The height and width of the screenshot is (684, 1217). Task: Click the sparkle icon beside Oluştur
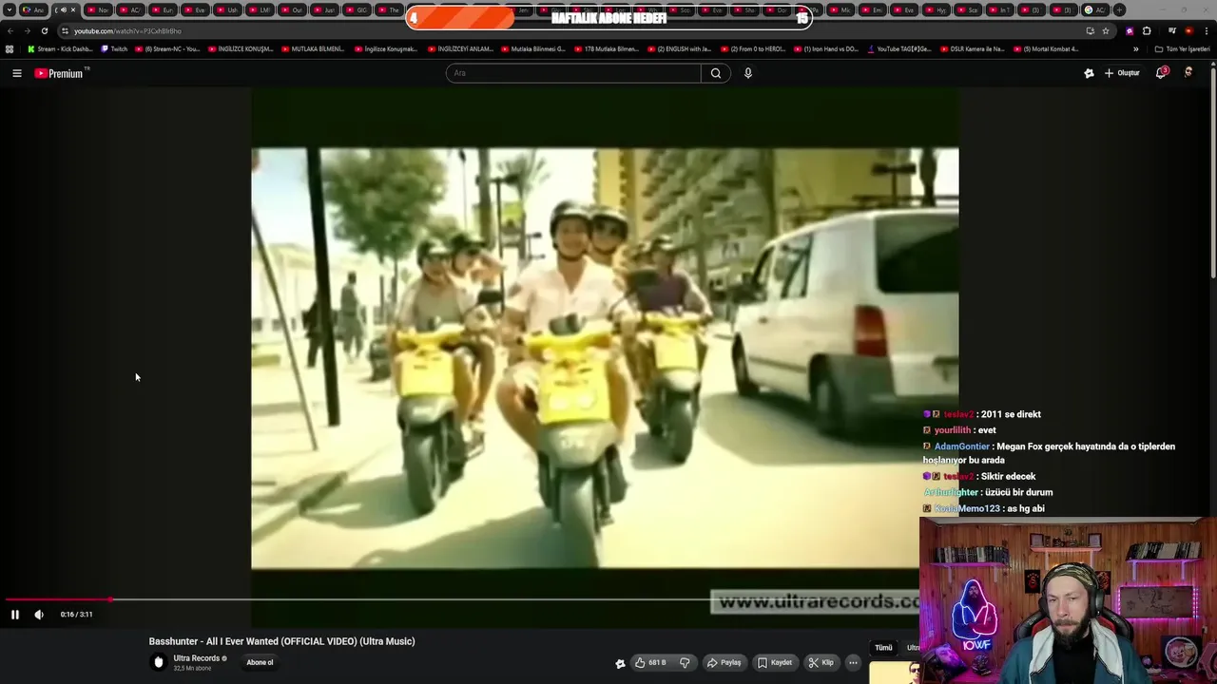(x=1089, y=73)
